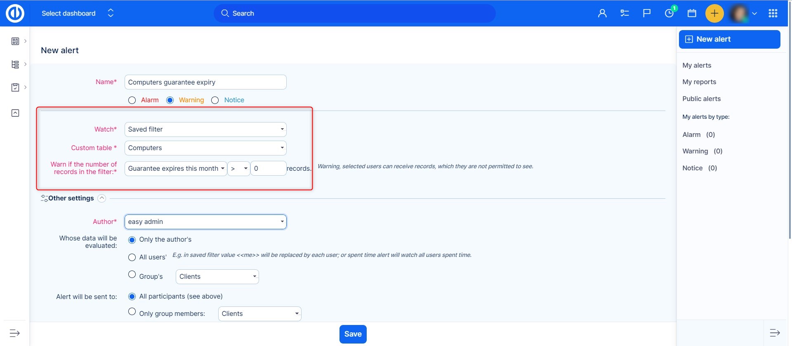792x346 pixels.
Task: Click the user profile icon in top bar
Action: tap(602, 13)
